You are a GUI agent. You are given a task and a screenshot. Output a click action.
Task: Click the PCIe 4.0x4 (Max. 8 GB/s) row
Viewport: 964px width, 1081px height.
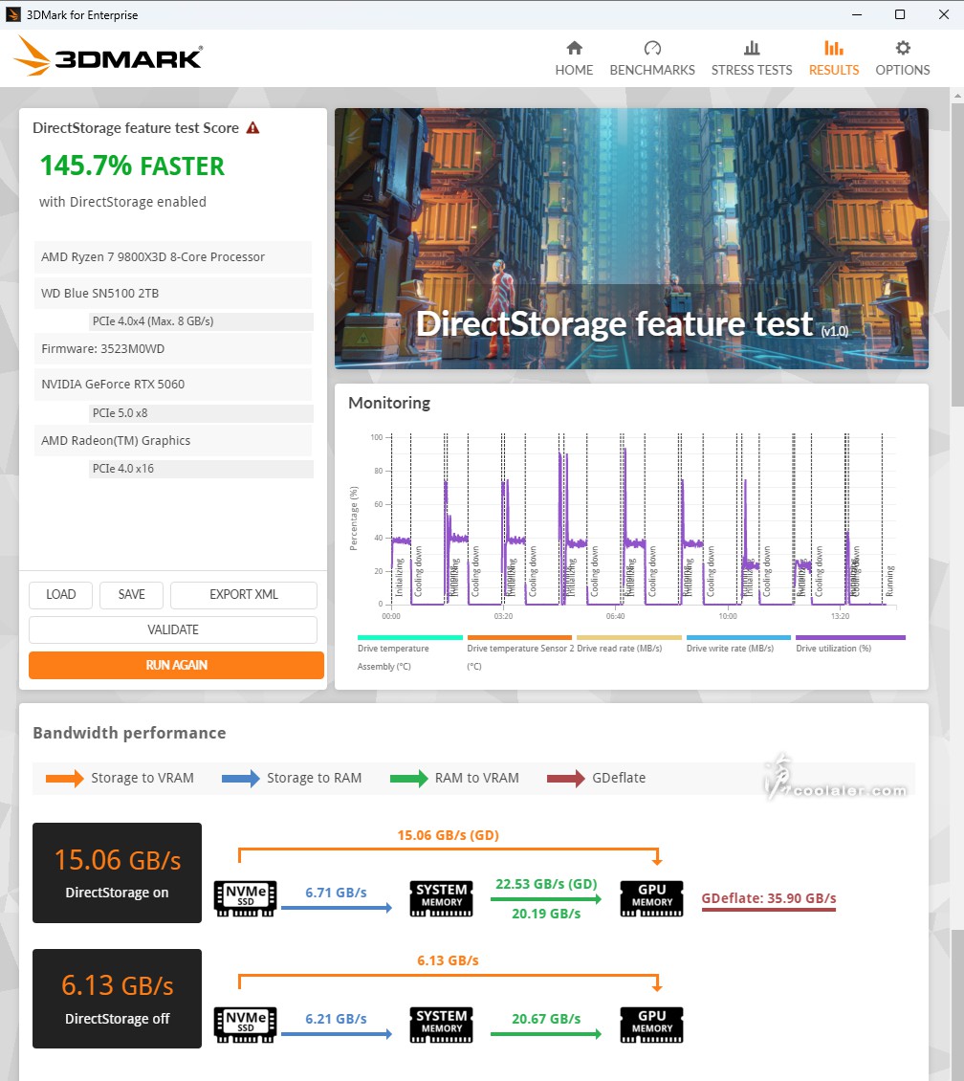pos(201,321)
